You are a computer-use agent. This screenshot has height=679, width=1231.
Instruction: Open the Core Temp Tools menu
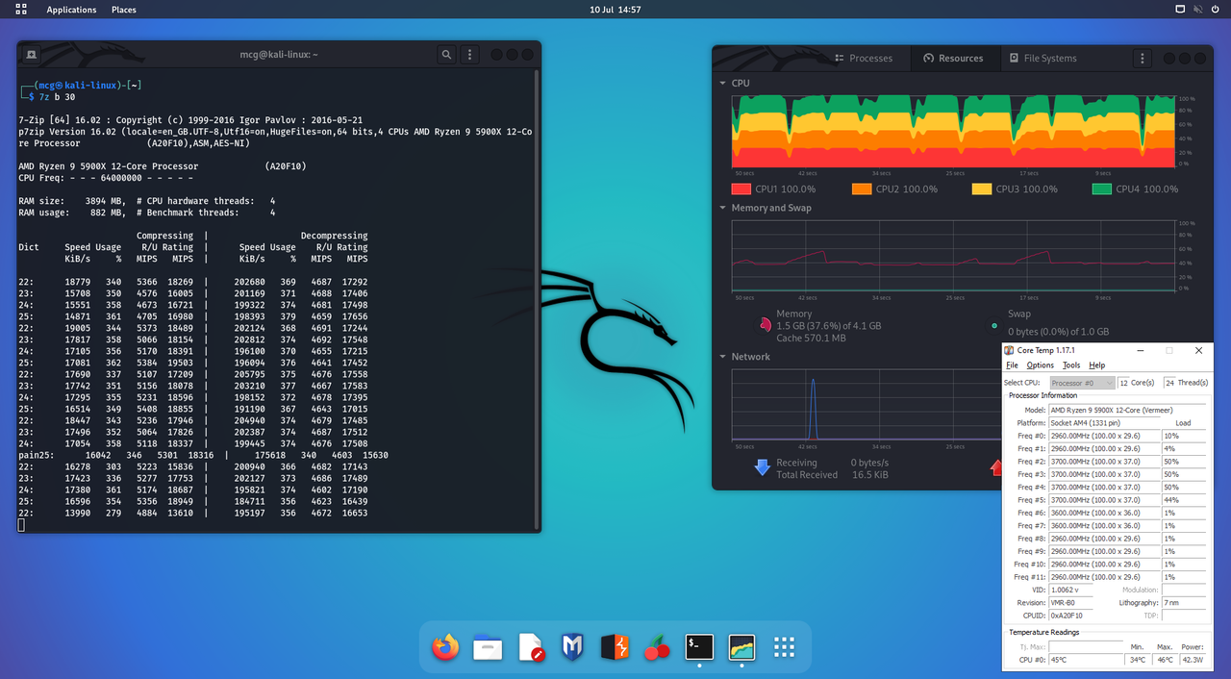click(x=1070, y=365)
